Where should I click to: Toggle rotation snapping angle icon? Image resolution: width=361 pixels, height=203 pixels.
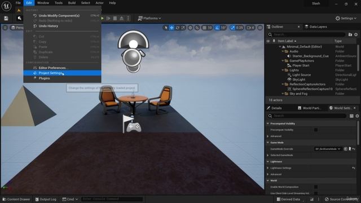[x=217, y=28]
